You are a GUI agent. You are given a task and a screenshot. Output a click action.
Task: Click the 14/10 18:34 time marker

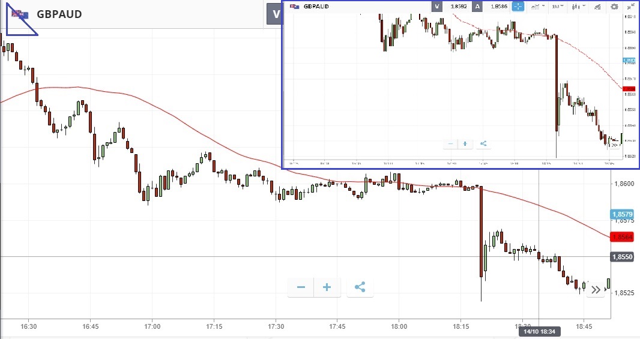click(x=539, y=331)
